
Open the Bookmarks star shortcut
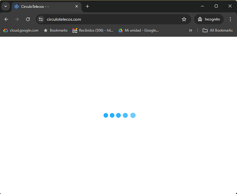pyautogui.click(x=55, y=30)
